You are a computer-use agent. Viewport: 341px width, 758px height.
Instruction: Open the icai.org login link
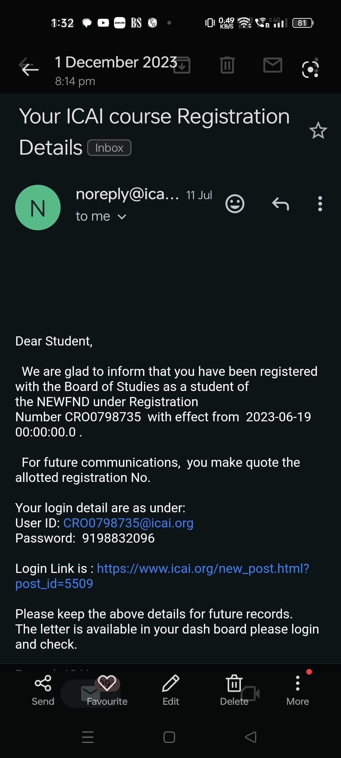pyautogui.click(x=203, y=568)
